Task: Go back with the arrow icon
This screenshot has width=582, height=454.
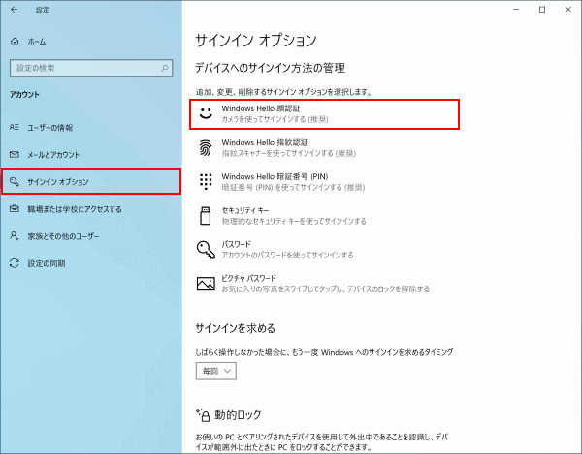Action: 15,10
